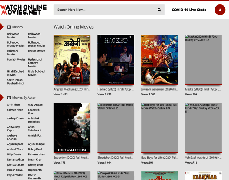Image resolution: width=229 pixels, height=180 pixels.
Task: Show movies by Riteish Deshmukh
Action: click(x=34, y=177)
